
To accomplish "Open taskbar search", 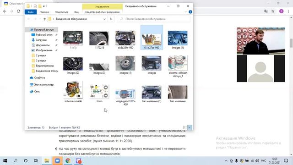I will tap(16, 161).
